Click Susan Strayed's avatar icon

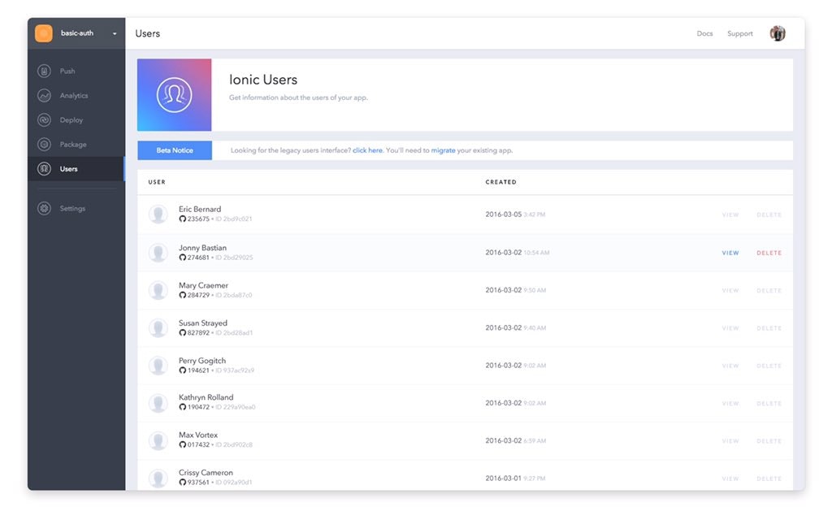click(x=158, y=328)
